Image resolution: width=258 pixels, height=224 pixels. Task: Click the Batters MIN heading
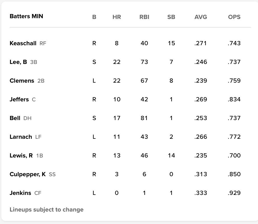click(26, 16)
